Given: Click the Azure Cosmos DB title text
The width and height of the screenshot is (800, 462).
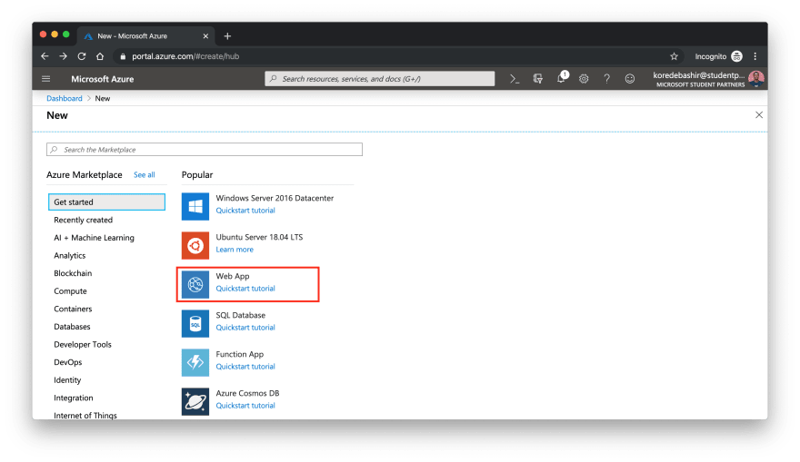Looking at the screenshot, I should click(247, 393).
